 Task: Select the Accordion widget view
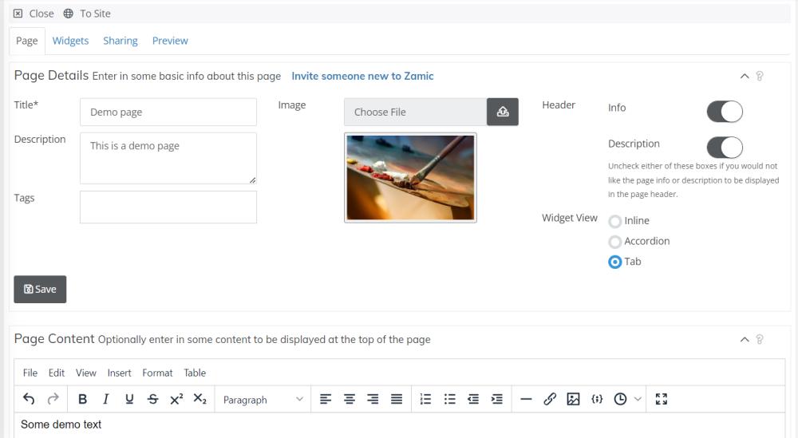pos(615,242)
